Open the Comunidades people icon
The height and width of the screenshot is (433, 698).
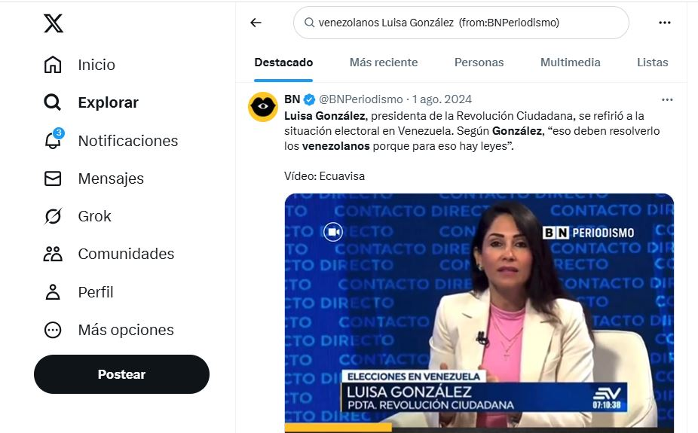pos(53,254)
